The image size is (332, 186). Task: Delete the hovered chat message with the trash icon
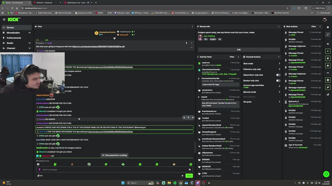pyautogui.click(x=192, y=118)
